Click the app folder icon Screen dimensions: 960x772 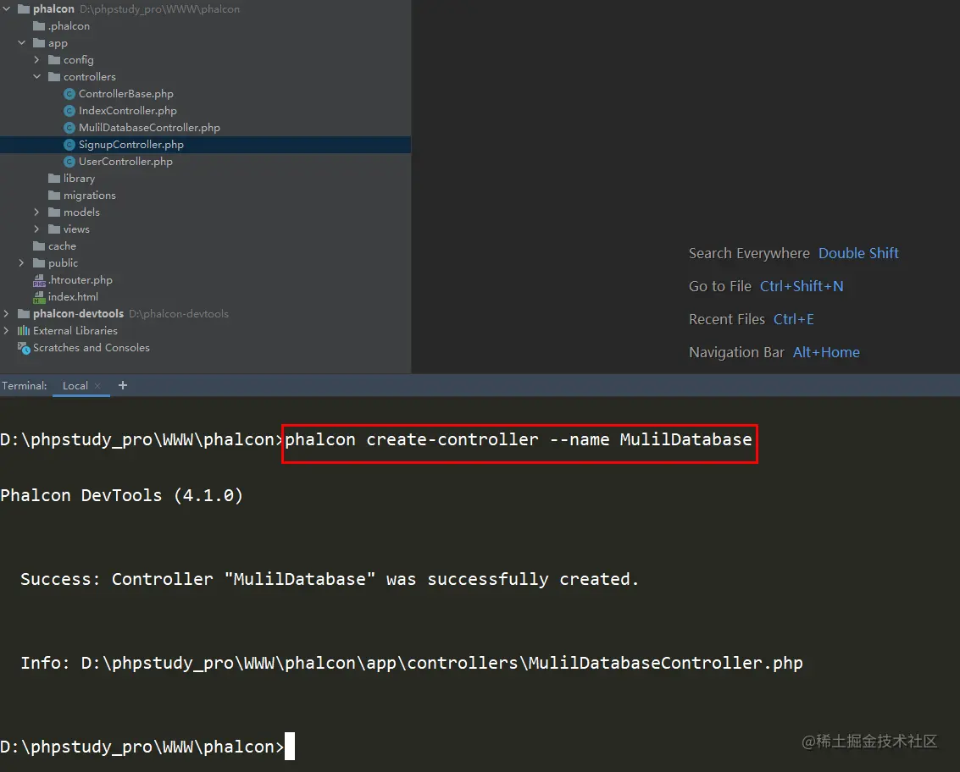coord(39,43)
